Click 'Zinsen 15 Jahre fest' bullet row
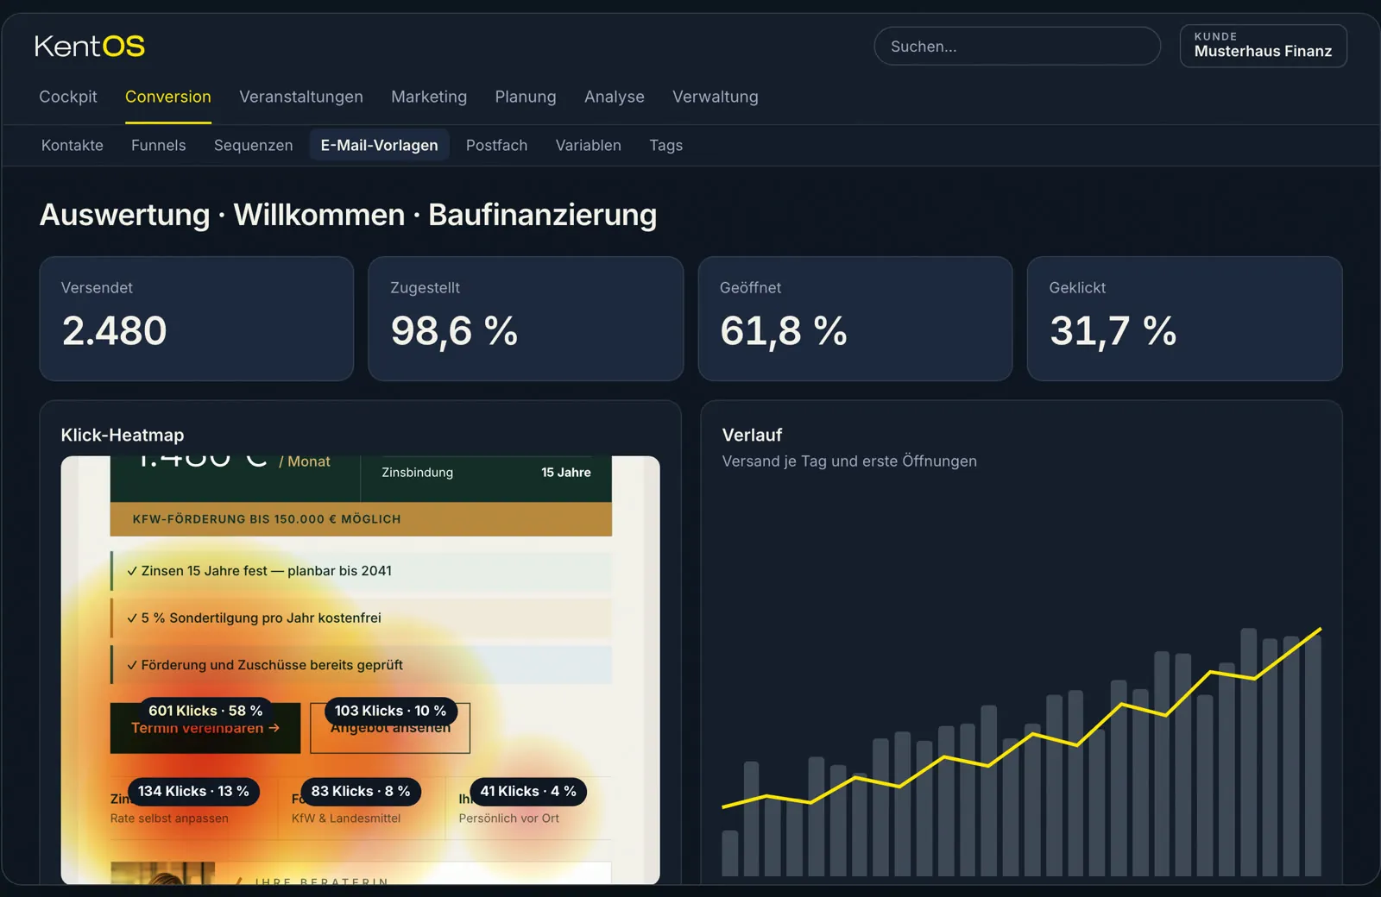Image resolution: width=1381 pixels, height=897 pixels. (361, 571)
